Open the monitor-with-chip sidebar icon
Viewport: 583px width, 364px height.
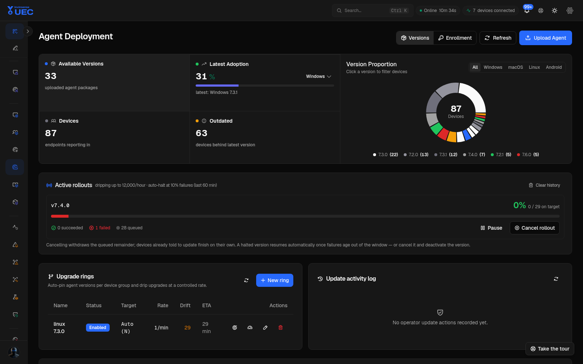(15, 115)
